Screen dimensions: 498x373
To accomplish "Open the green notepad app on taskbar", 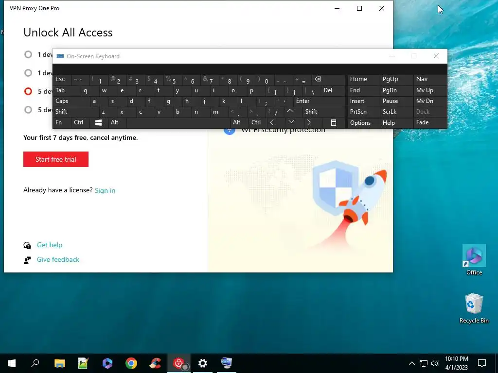I will point(83,363).
